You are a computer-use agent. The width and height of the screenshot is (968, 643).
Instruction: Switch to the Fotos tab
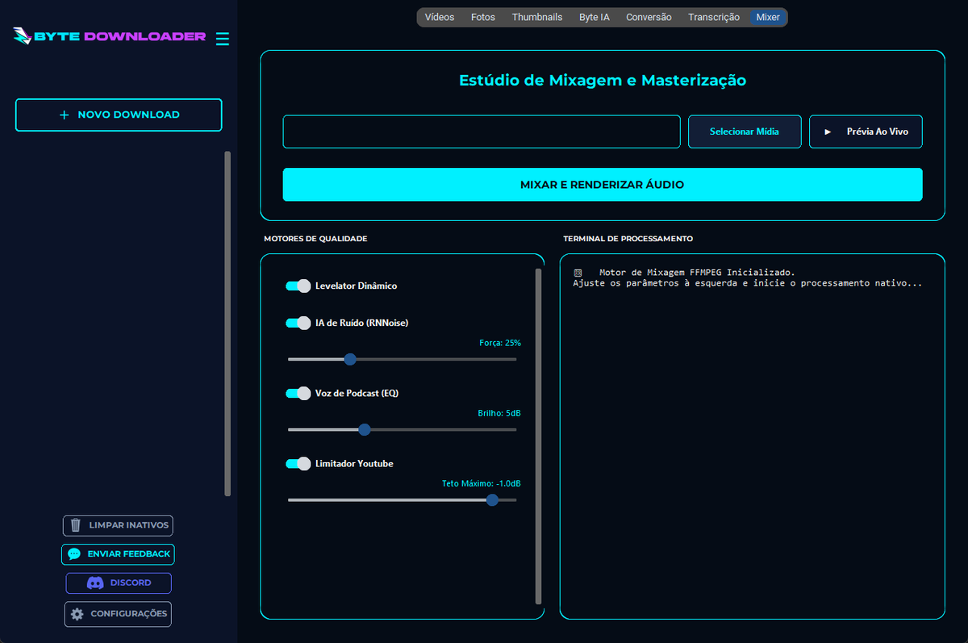click(x=483, y=17)
